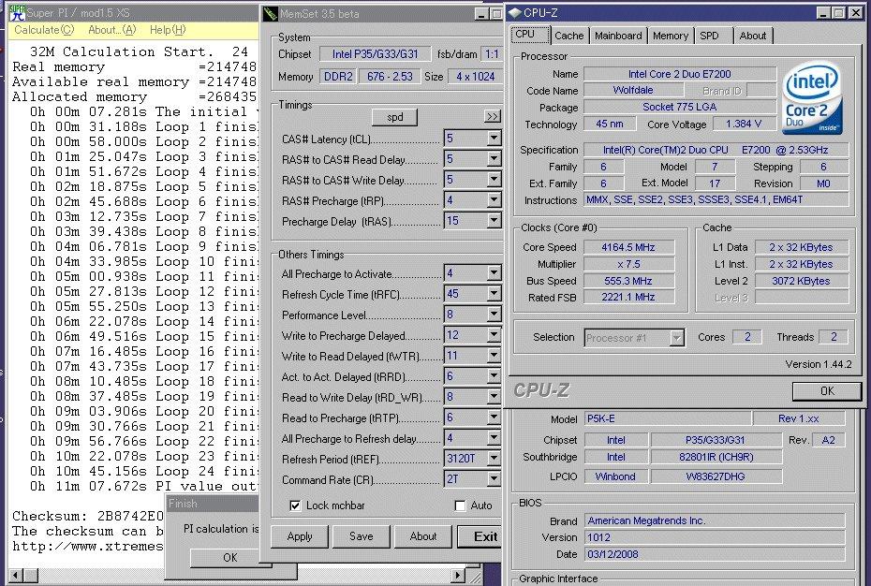
Task: Click the Level 2 3072 KBytes value
Action: [801, 281]
